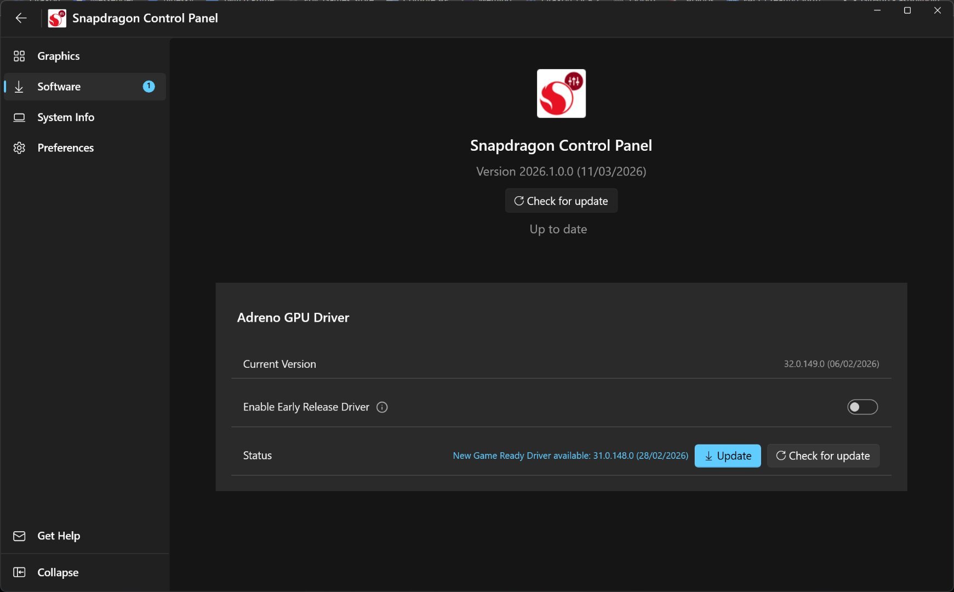Click the Status label
Screen dimensions: 954x592
(258, 456)
